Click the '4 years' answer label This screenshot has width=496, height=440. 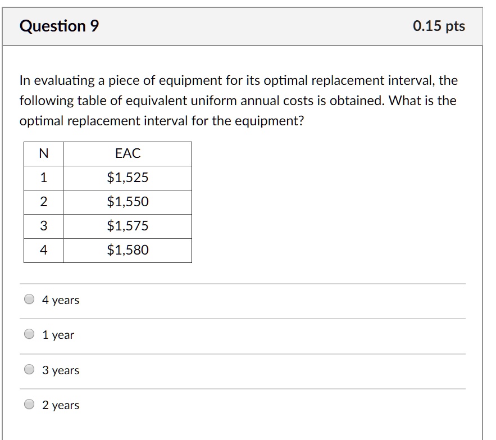(x=60, y=300)
